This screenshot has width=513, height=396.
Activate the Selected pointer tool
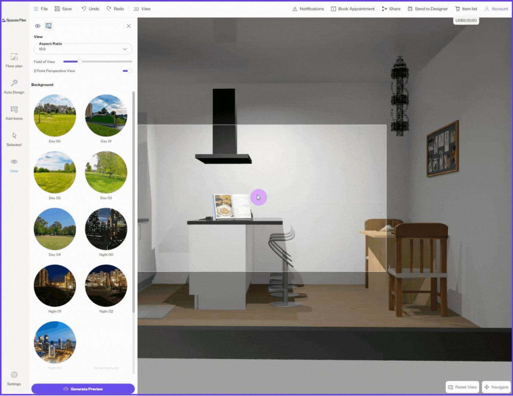tap(14, 139)
